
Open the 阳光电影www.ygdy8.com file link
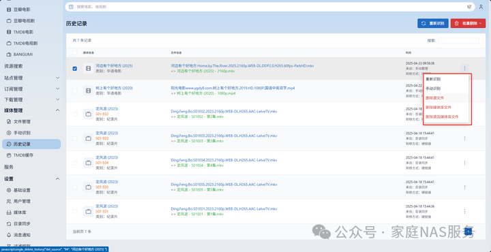coord(233,88)
